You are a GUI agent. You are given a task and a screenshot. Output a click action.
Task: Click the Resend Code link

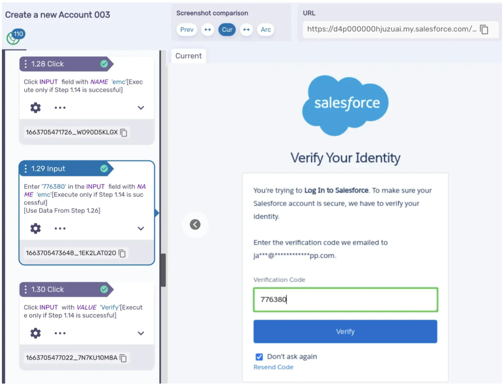273,367
